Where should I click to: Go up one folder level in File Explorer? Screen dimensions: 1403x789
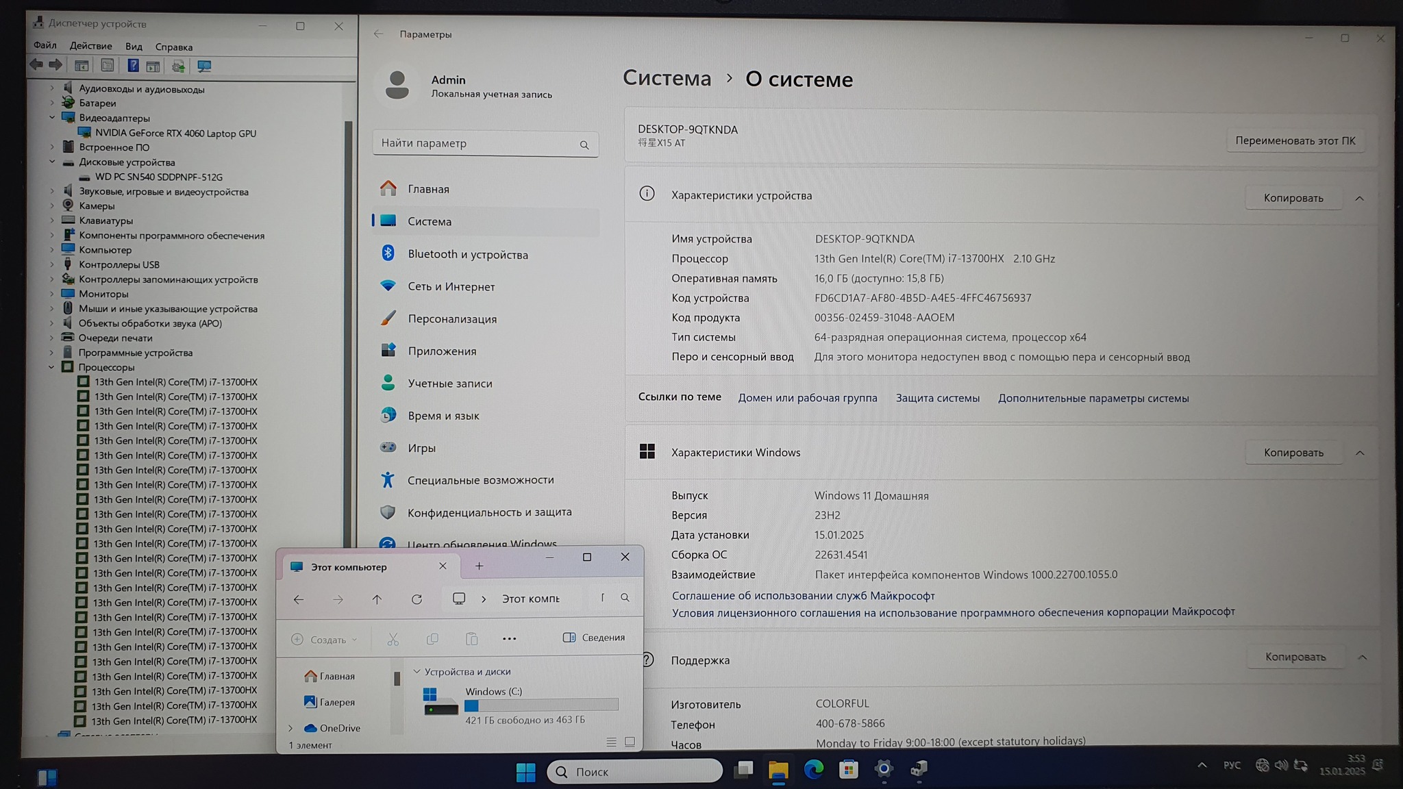tap(377, 599)
